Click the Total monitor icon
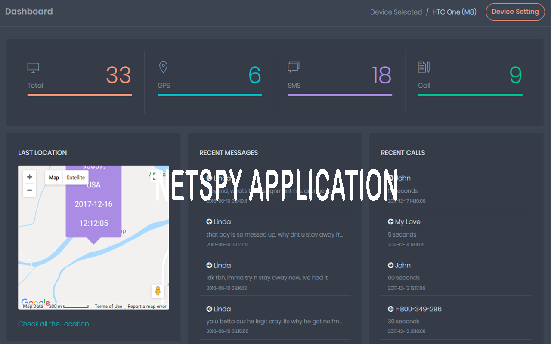 [33, 68]
